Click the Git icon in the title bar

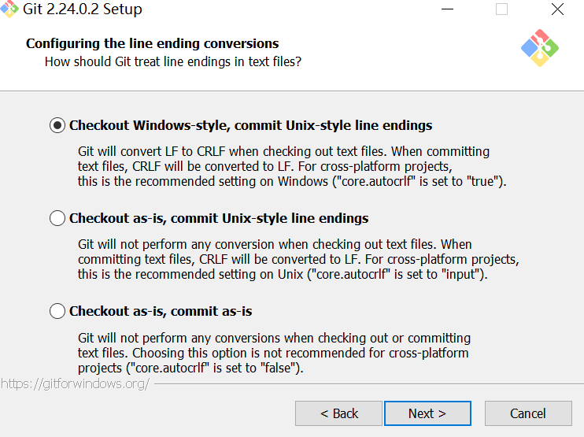10,10
